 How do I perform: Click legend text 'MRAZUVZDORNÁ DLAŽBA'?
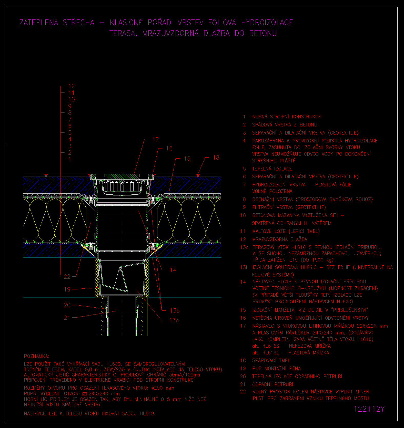tap(280, 239)
